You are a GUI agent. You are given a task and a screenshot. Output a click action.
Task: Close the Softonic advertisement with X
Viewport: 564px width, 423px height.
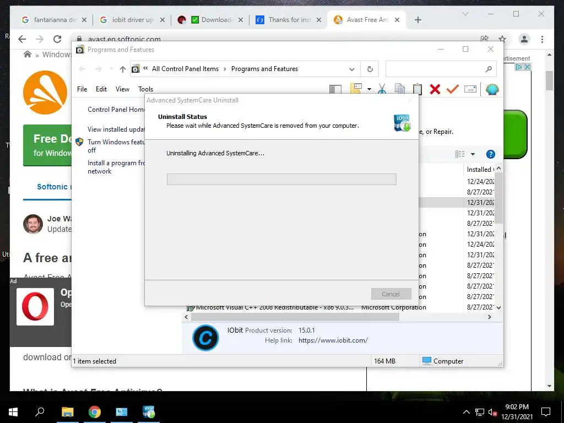pos(527,67)
